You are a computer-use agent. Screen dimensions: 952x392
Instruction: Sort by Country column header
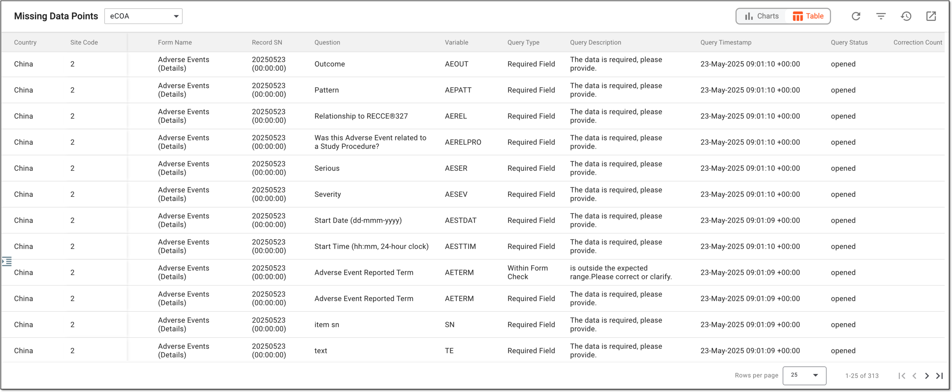[x=25, y=42]
